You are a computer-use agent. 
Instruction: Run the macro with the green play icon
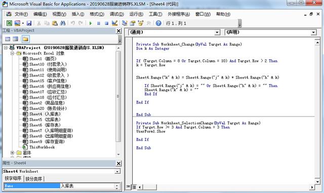(90, 23)
